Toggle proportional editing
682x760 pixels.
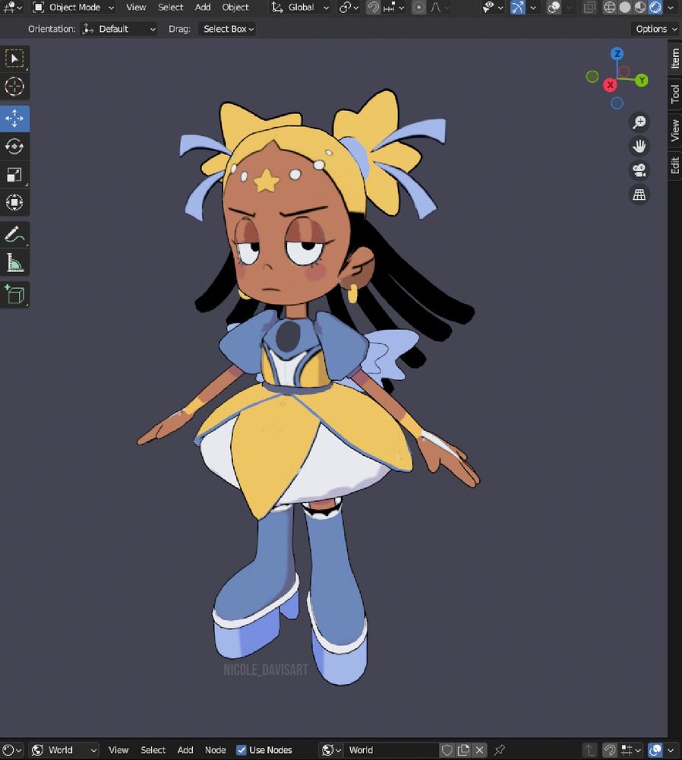419,8
